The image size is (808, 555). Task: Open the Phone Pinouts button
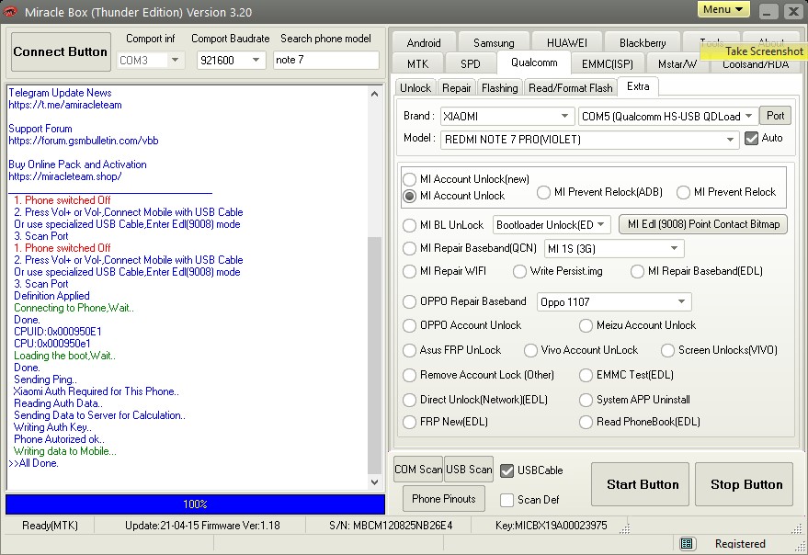pyautogui.click(x=444, y=499)
